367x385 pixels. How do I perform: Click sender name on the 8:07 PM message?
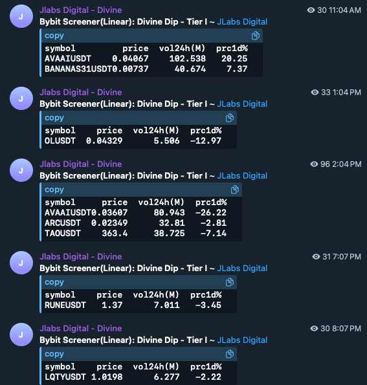click(81, 329)
